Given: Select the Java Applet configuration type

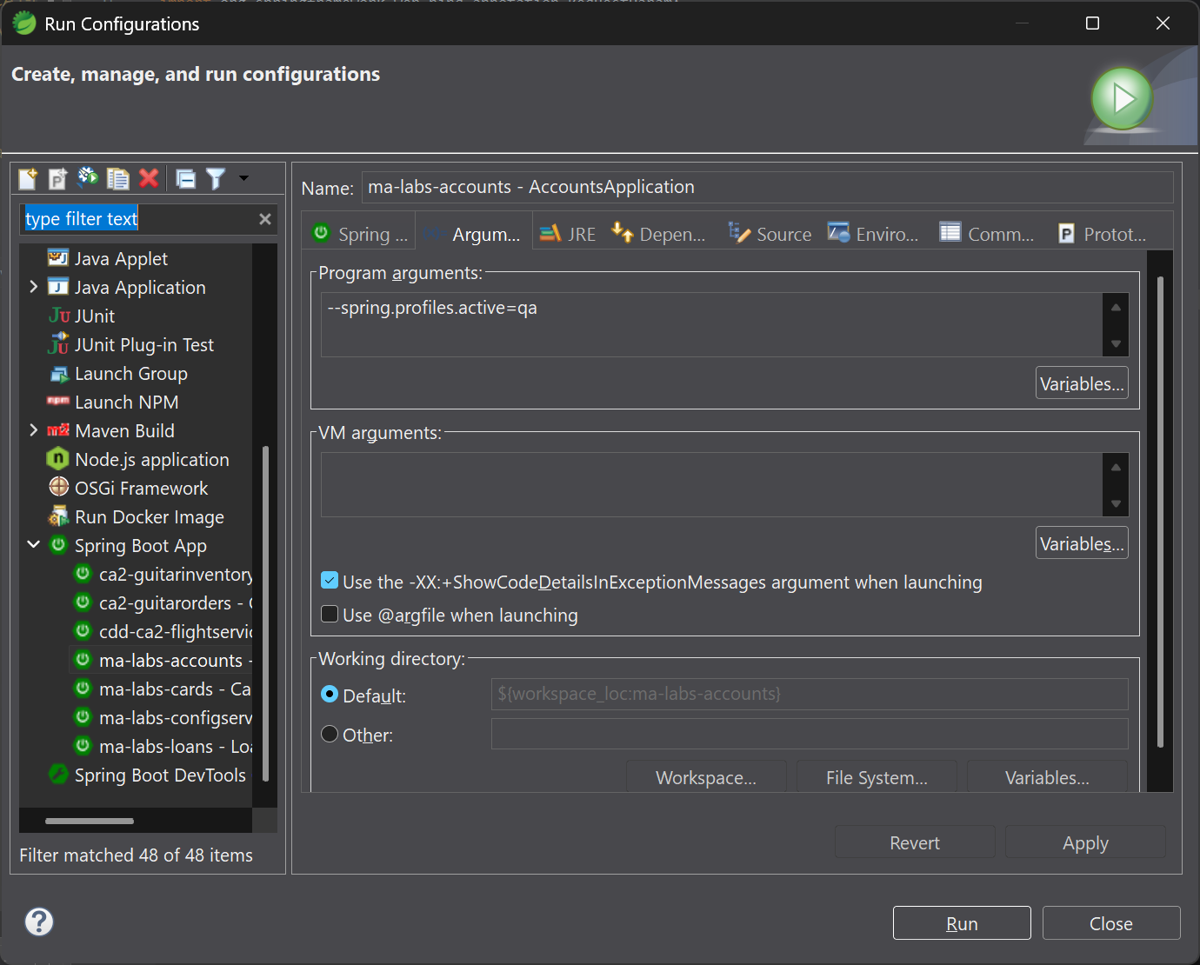Looking at the screenshot, I should tap(121, 258).
